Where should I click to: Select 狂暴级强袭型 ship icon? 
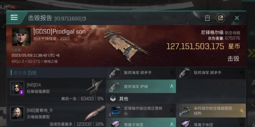[95, 87]
